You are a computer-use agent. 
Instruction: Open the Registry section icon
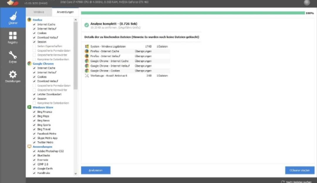click(13, 35)
